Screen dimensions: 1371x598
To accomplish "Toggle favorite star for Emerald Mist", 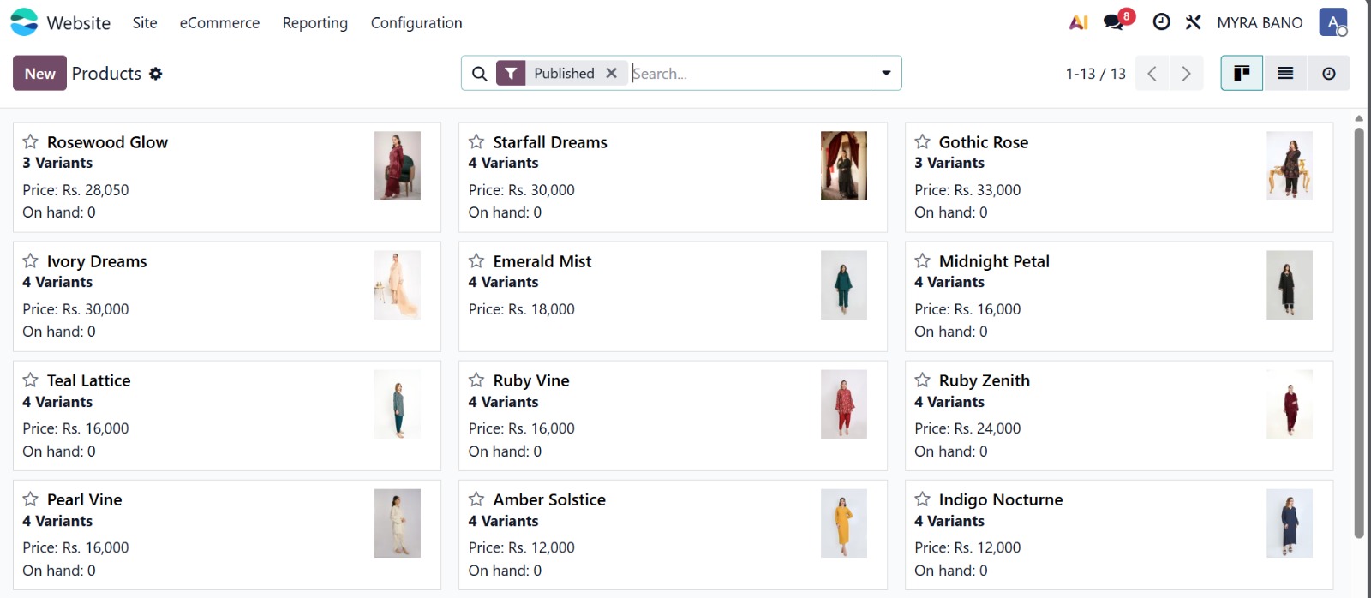I will pyautogui.click(x=476, y=260).
